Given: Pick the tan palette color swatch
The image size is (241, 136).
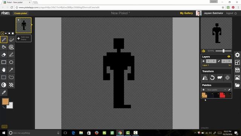Looking at the screenshot, I should pyautogui.click(x=204, y=95).
